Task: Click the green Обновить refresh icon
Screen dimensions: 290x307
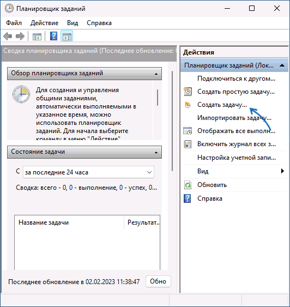Action: (x=188, y=185)
